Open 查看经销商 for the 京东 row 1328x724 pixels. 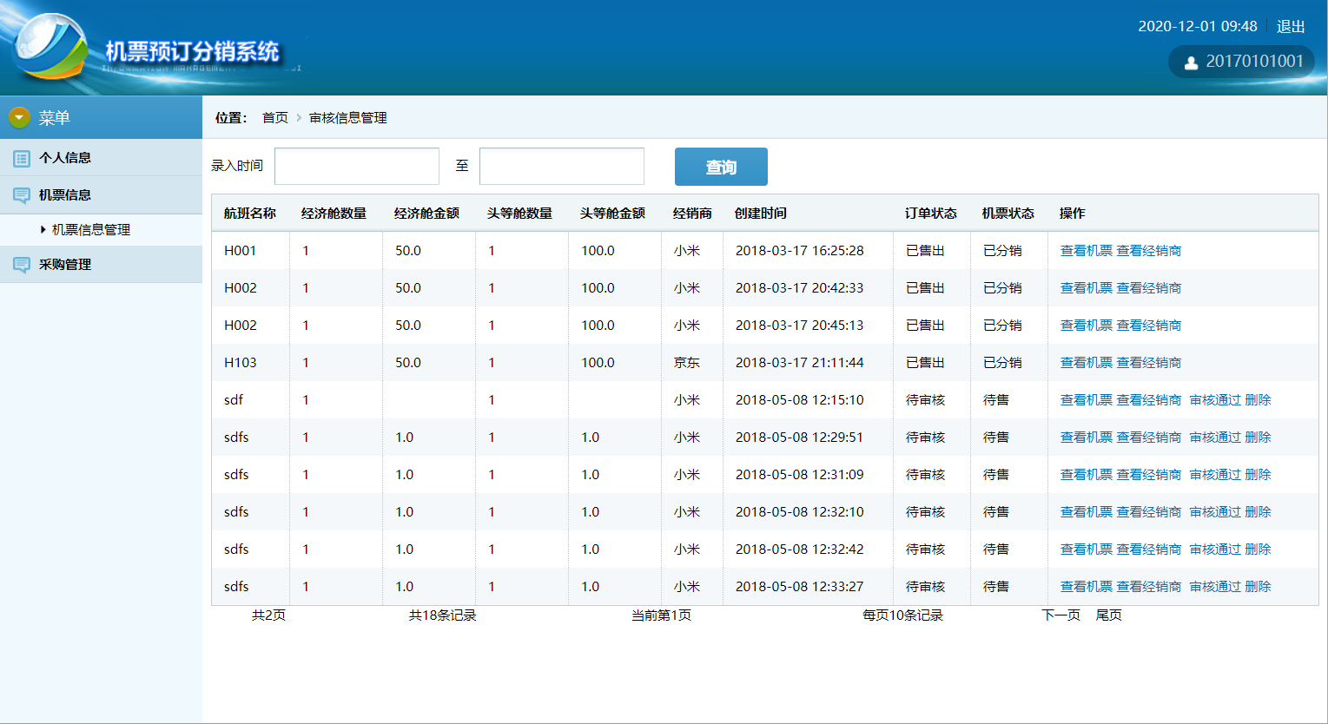[x=1148, y=362]
